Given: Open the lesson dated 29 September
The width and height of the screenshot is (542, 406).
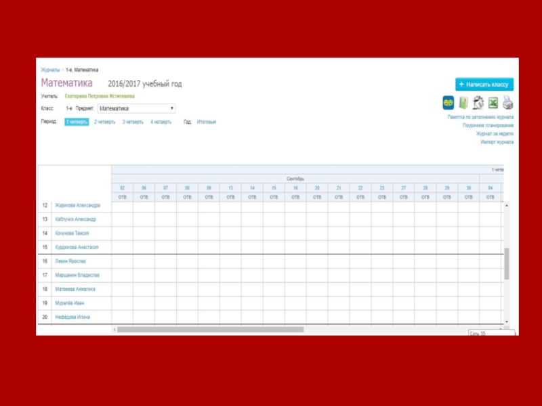Looking at the screenshot, I should coord(447,188).
